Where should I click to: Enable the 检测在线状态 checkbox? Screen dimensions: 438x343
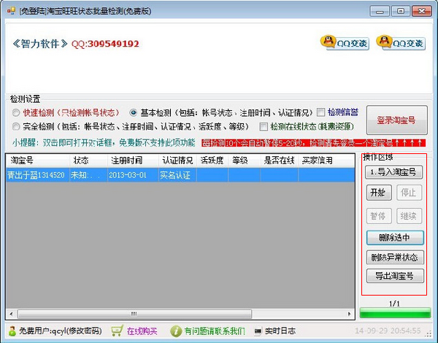click(x=264, y=126)
